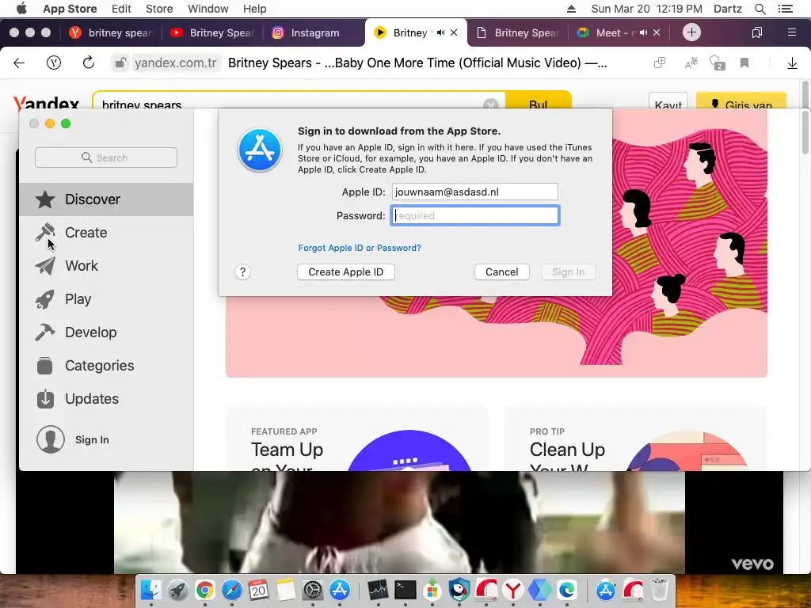Open Launchpad from the Dock
This screenshot has width=811, height=608.
click(178, 590)
